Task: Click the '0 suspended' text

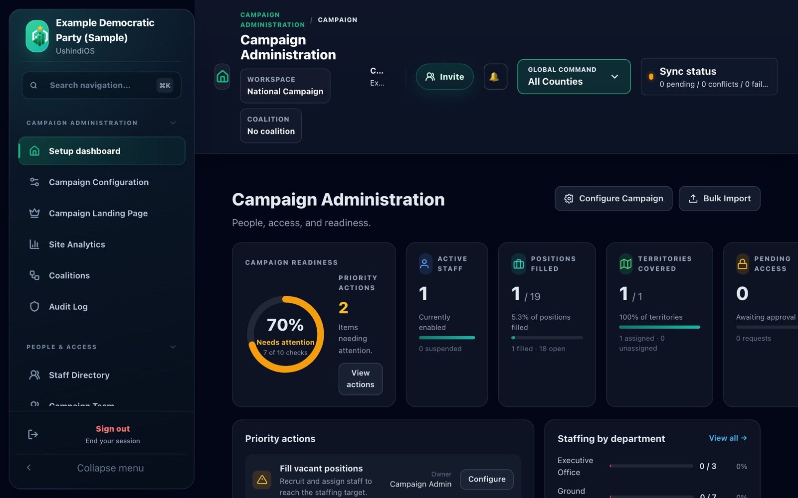Action: (440, 349)
